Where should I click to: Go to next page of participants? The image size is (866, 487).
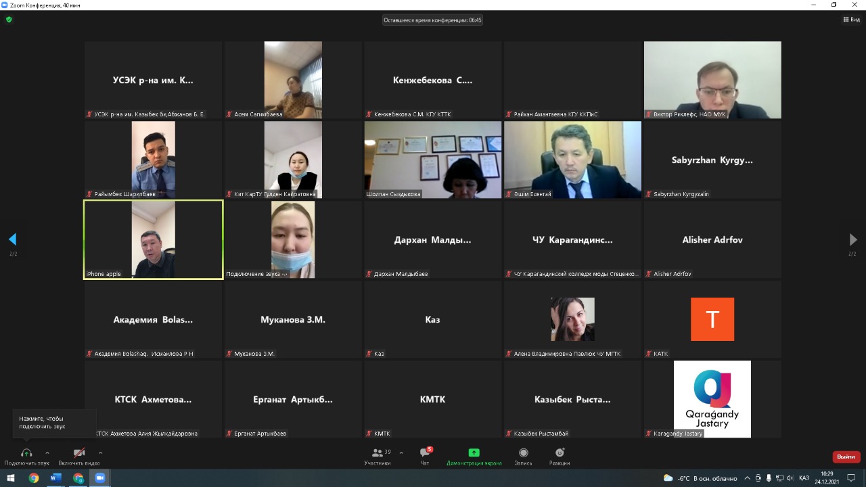point(852,239)
